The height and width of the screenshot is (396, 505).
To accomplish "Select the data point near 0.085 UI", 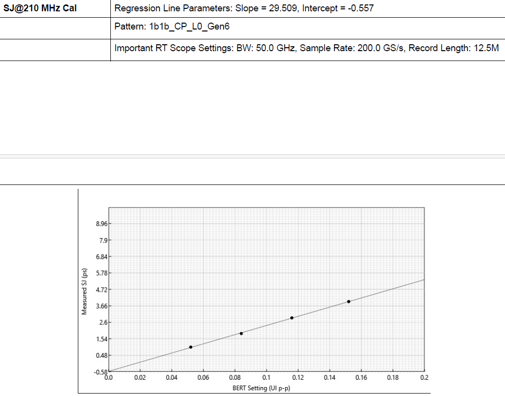I will point(242,334).
